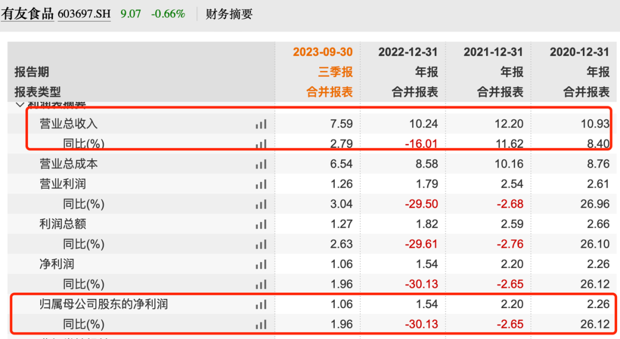Select the 2022-12-31 annual report column
The image size is (620, 339).
click(408, 52)
